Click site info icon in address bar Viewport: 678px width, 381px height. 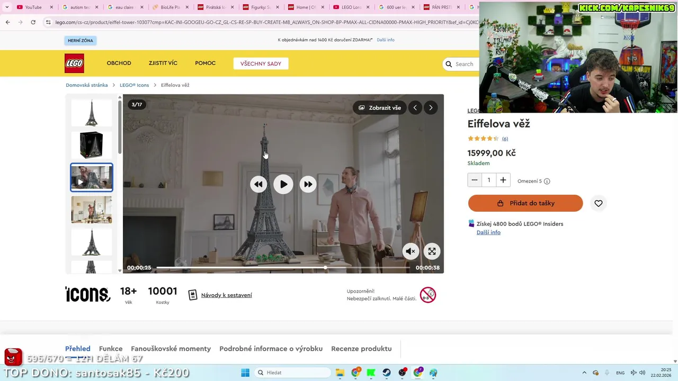[x=48, y=22]
